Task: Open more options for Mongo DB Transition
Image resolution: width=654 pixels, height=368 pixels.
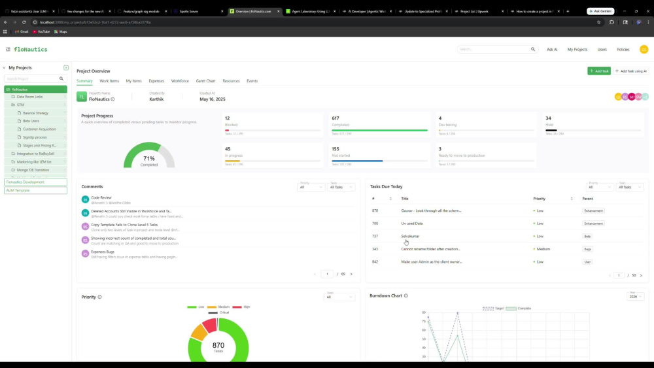Action: click(x=65, y=170)
